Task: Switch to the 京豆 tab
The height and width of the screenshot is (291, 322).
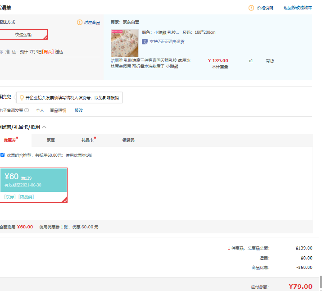Action: point(51,140)
